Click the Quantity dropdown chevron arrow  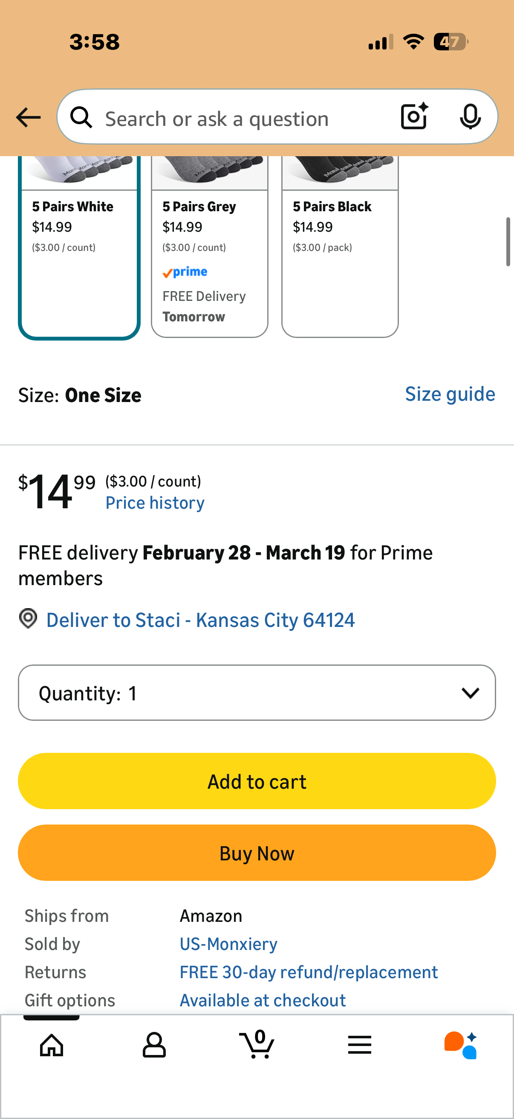coord(470,692)
